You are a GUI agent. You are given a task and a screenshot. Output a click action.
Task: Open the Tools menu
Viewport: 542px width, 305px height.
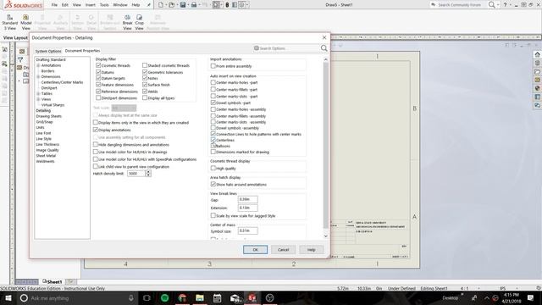tap(104, 5)
